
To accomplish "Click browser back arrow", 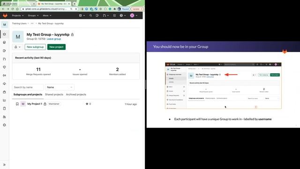I will click(x=3, y=9).
